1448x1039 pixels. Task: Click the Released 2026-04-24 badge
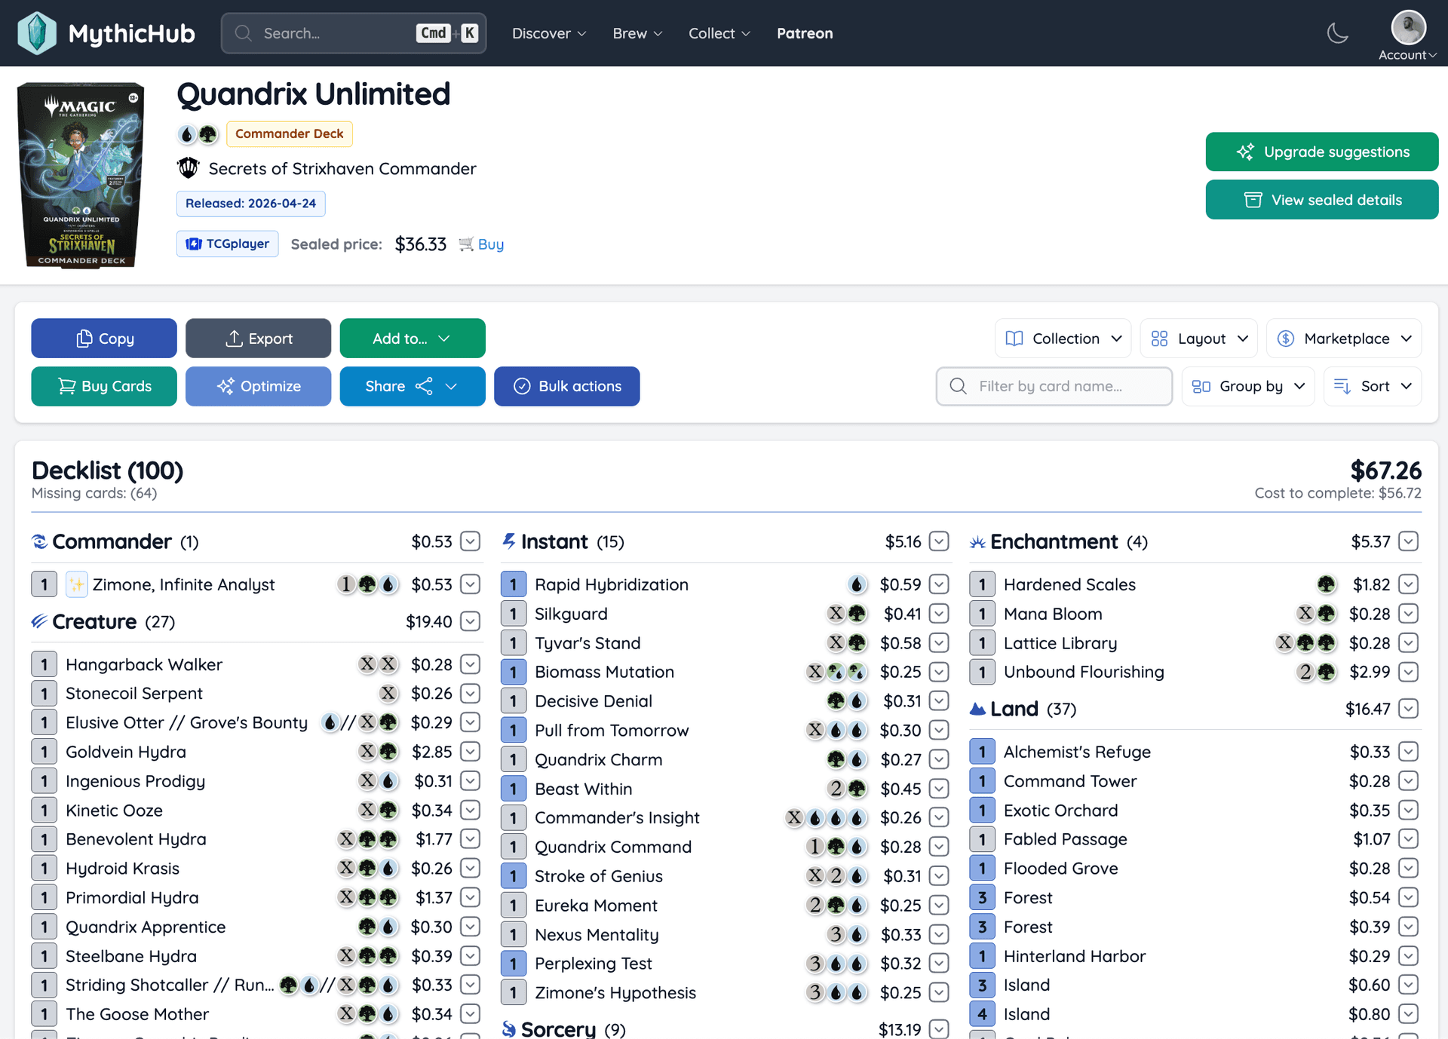click(x=251, y=204)
